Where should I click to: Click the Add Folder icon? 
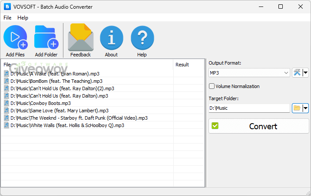(46, 38)
